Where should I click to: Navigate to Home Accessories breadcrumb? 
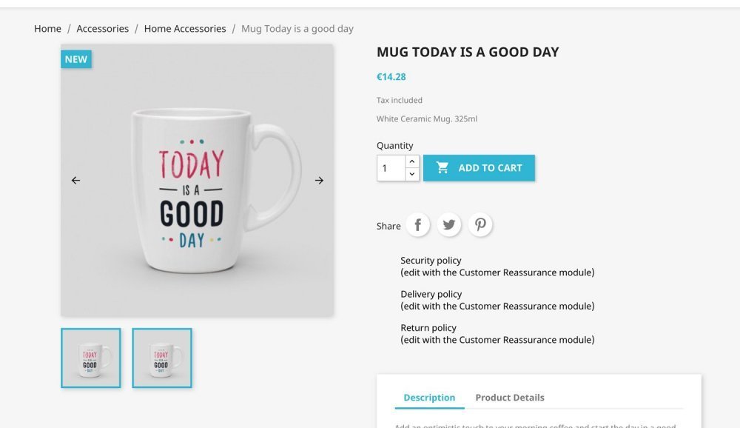185,29
